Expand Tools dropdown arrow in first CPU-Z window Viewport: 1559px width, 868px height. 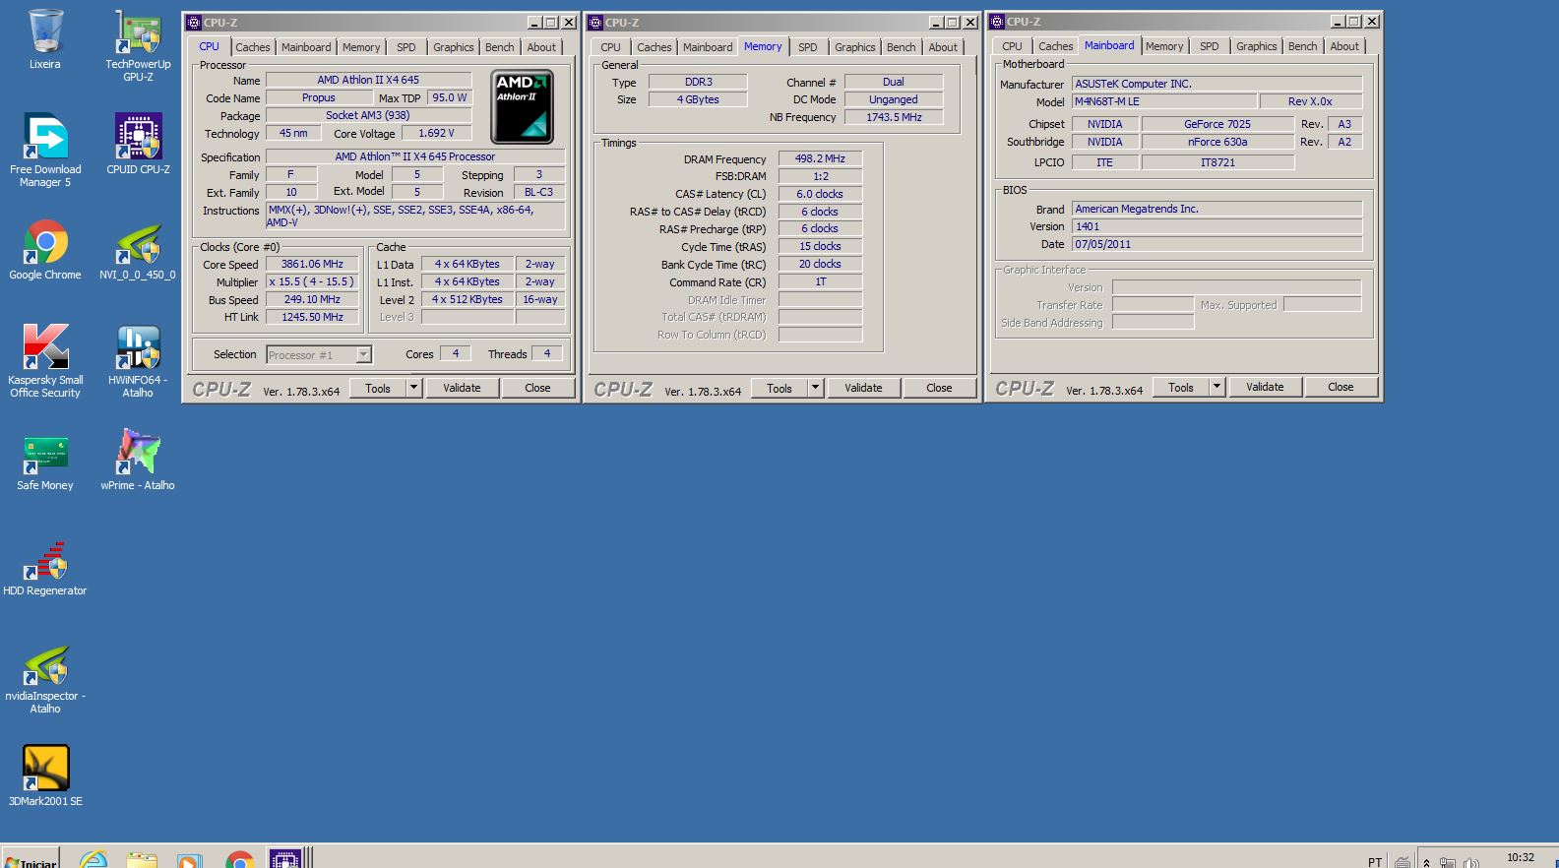pyautogui.click(x=414, y=388)
